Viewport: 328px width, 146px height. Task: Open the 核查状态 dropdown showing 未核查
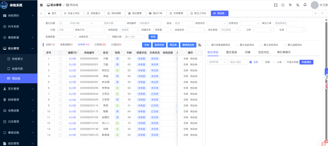pos(163,30)
